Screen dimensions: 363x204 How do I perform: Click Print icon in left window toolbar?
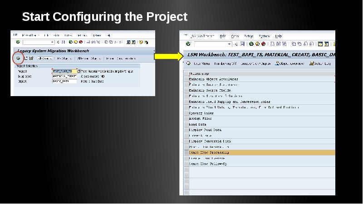[x=88, y=42]
